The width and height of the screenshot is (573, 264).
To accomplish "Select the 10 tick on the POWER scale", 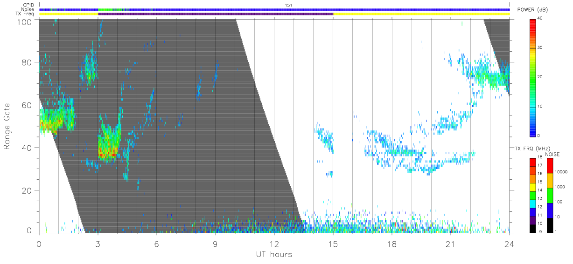I will click(x=539, y=106).
